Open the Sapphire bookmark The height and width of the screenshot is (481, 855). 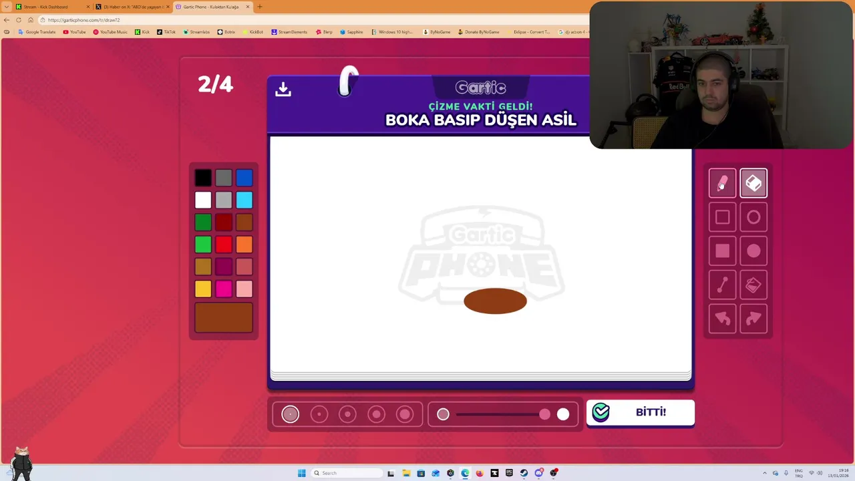pos(351,32)
